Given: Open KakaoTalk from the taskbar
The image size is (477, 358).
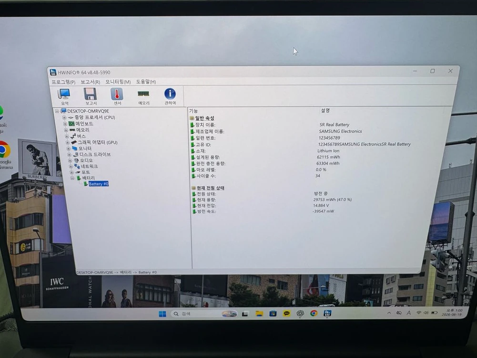Looking at the screenshot, I should pos(286,313).
